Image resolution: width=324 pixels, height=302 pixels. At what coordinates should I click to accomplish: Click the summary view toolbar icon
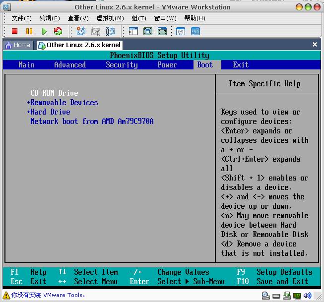(x=181, y=31)
